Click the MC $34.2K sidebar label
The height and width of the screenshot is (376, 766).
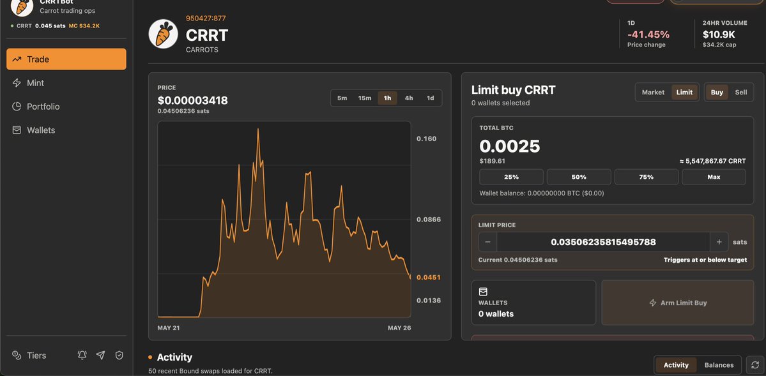click(x=84, y=26)
